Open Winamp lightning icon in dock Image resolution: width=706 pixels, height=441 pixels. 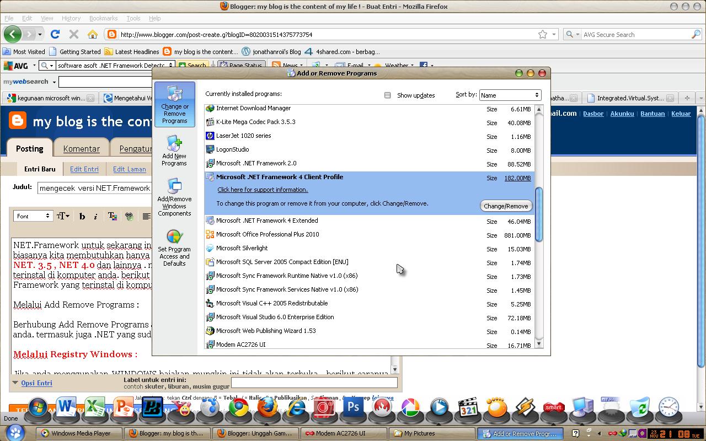tap(526, 408)
